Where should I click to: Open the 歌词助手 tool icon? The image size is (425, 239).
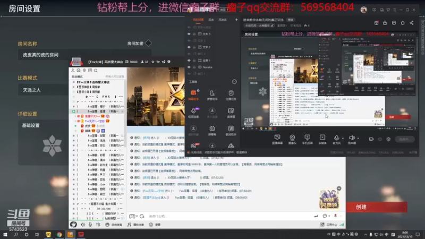231,130
